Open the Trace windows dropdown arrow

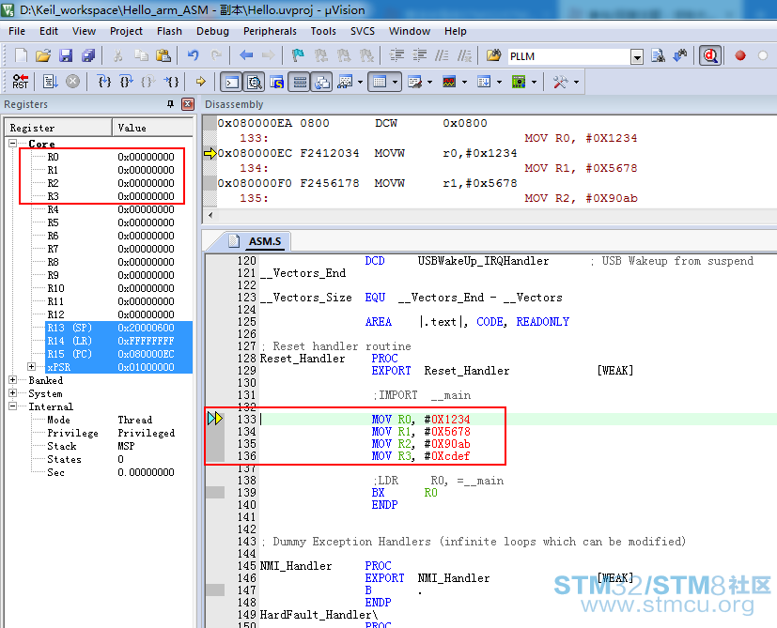click(499, 82)
